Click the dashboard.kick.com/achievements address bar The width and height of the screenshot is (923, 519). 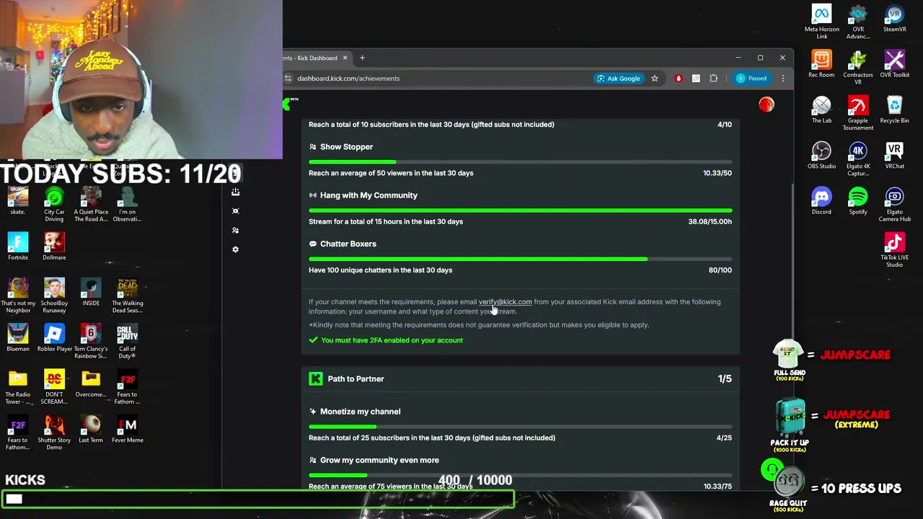(348, 78)
